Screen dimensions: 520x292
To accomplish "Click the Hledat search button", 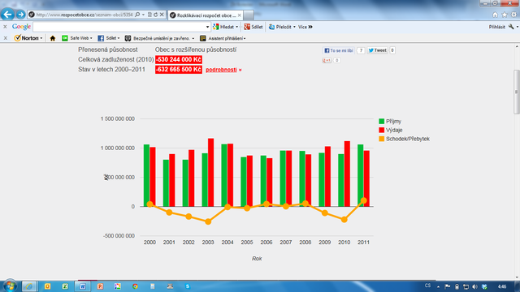I will click(x=224, y=27).
